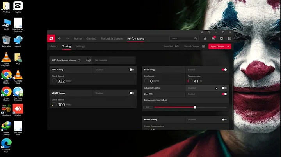The image size is (281, 157).
Task: Select Network desktop icon
Action: click(18, 42)
